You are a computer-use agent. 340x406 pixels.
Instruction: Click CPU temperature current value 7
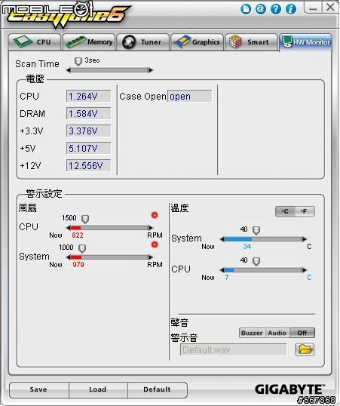(x=227, y=278)
